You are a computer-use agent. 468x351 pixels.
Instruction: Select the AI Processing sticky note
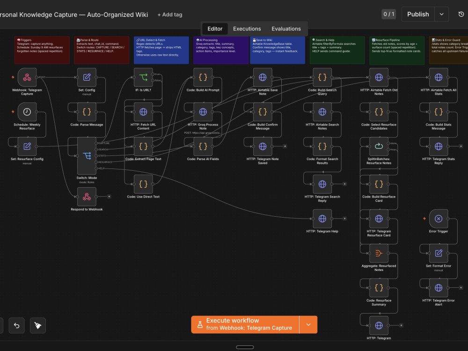pyautogui.click(x=221, y=50)
